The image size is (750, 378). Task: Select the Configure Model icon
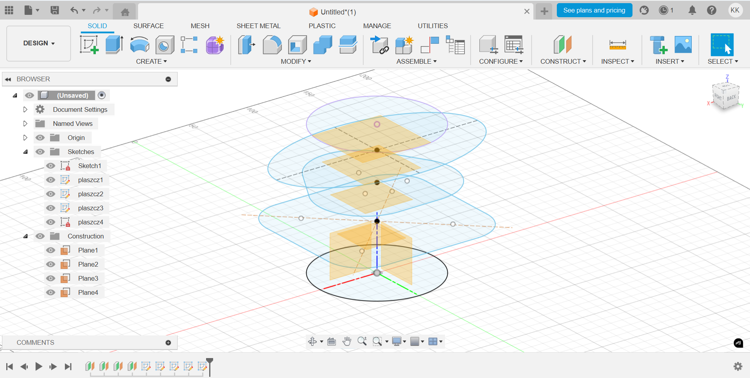pos(488,45)
